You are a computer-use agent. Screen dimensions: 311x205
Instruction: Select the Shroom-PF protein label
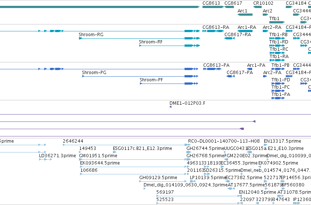[151, 80]
